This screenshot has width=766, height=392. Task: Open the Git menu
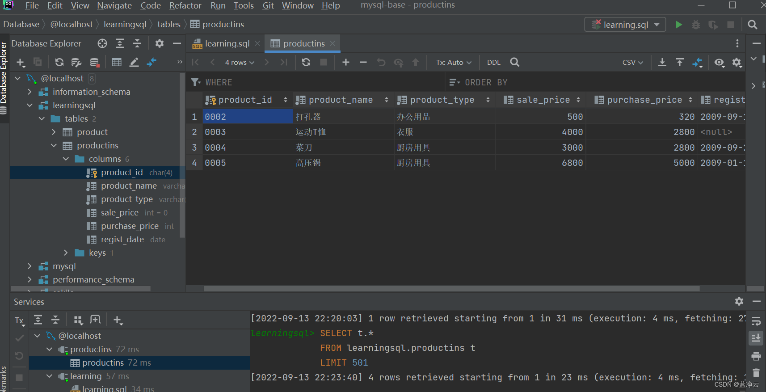(268, 5)
